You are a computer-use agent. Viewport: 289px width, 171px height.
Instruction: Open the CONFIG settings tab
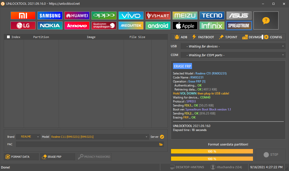(x=273, y=37)
